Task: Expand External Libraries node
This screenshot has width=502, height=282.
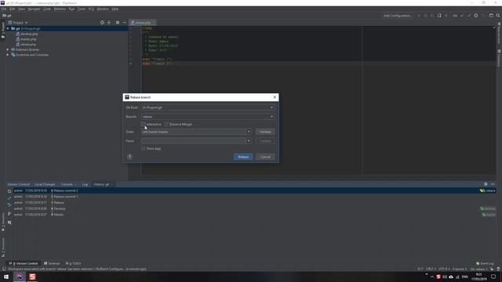Action: click(x=8, y=49)
